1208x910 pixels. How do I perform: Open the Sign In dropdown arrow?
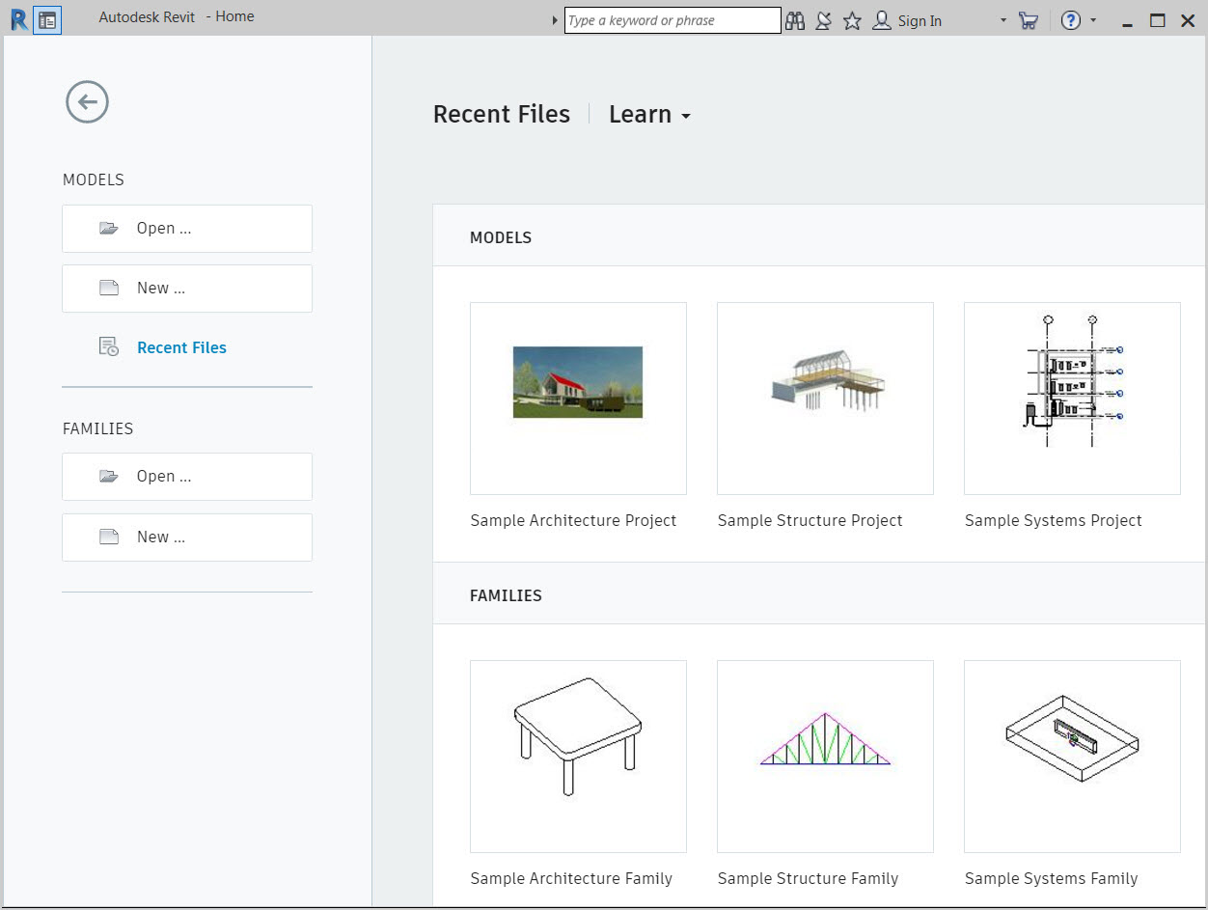pos(1003,20)
